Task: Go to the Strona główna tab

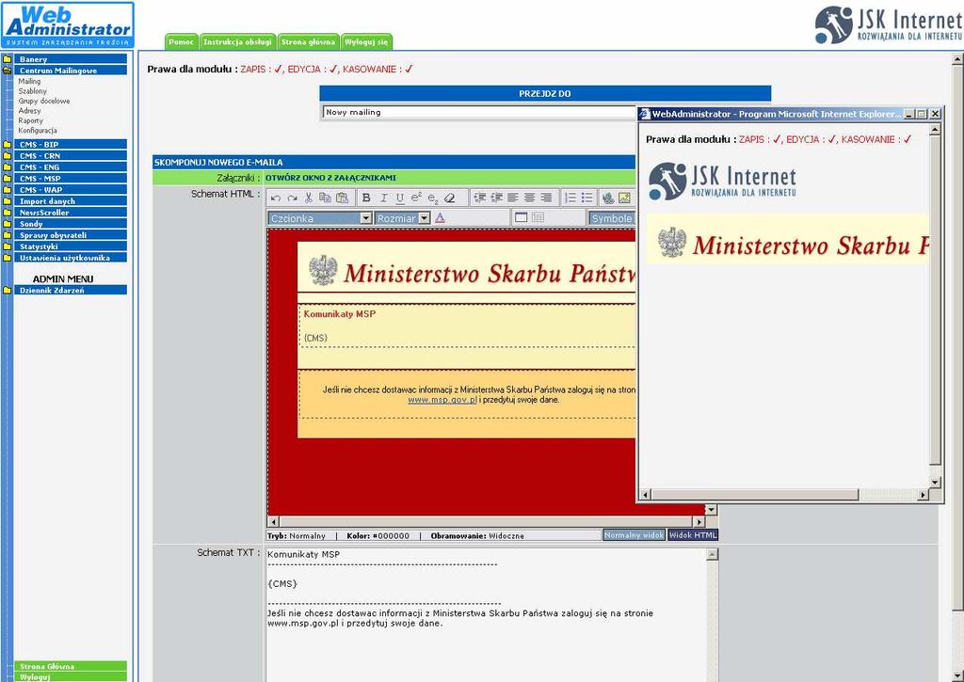Action: (308, 41)
